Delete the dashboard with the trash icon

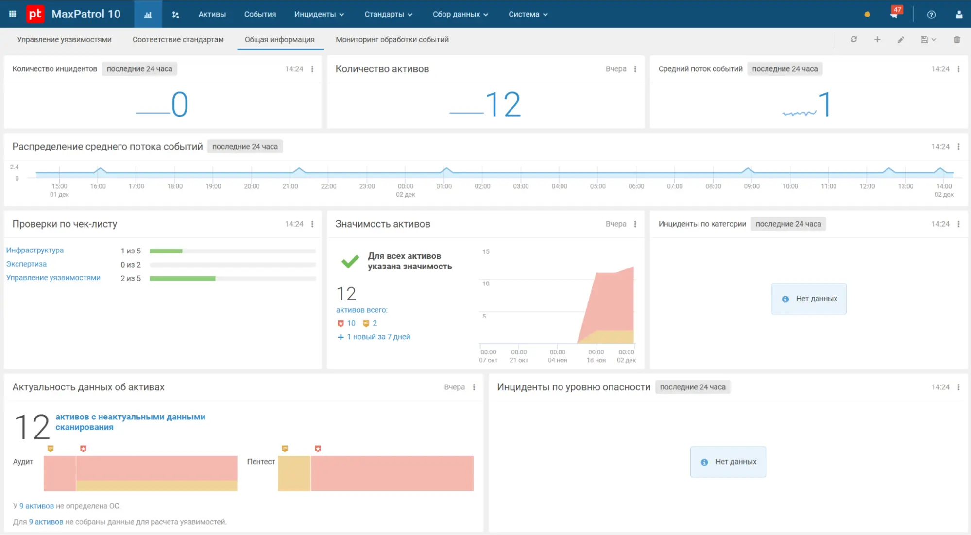pos(957,39)
